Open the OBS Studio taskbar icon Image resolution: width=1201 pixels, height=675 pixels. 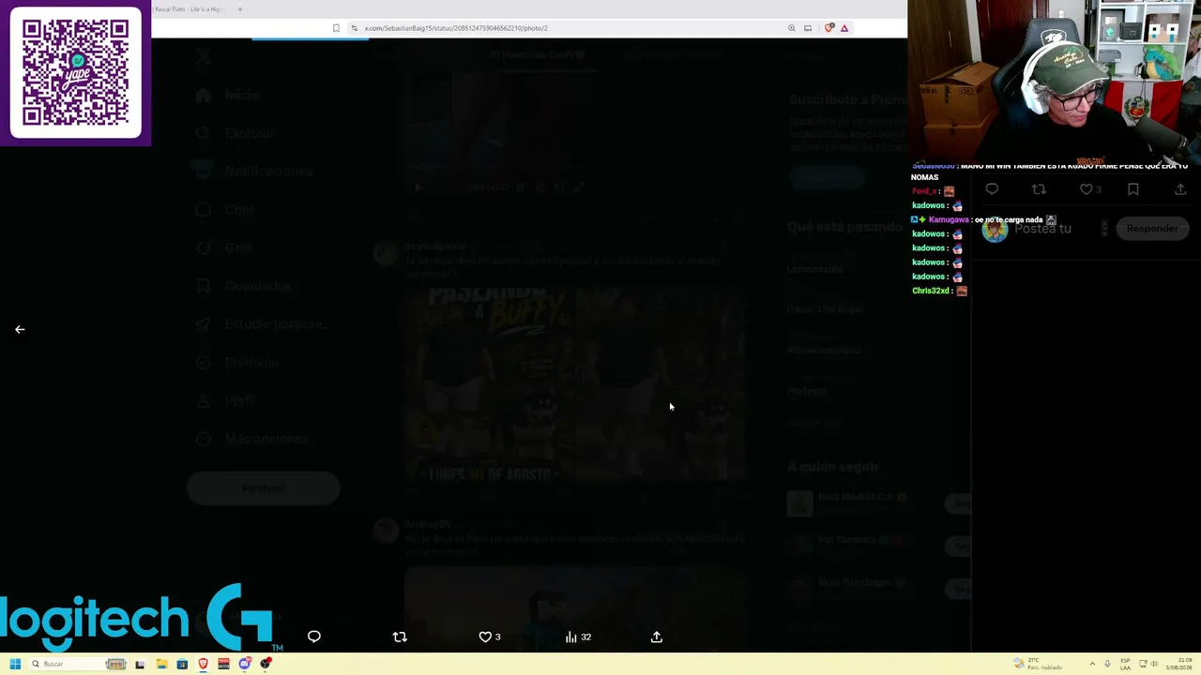(x=266, y=664)
